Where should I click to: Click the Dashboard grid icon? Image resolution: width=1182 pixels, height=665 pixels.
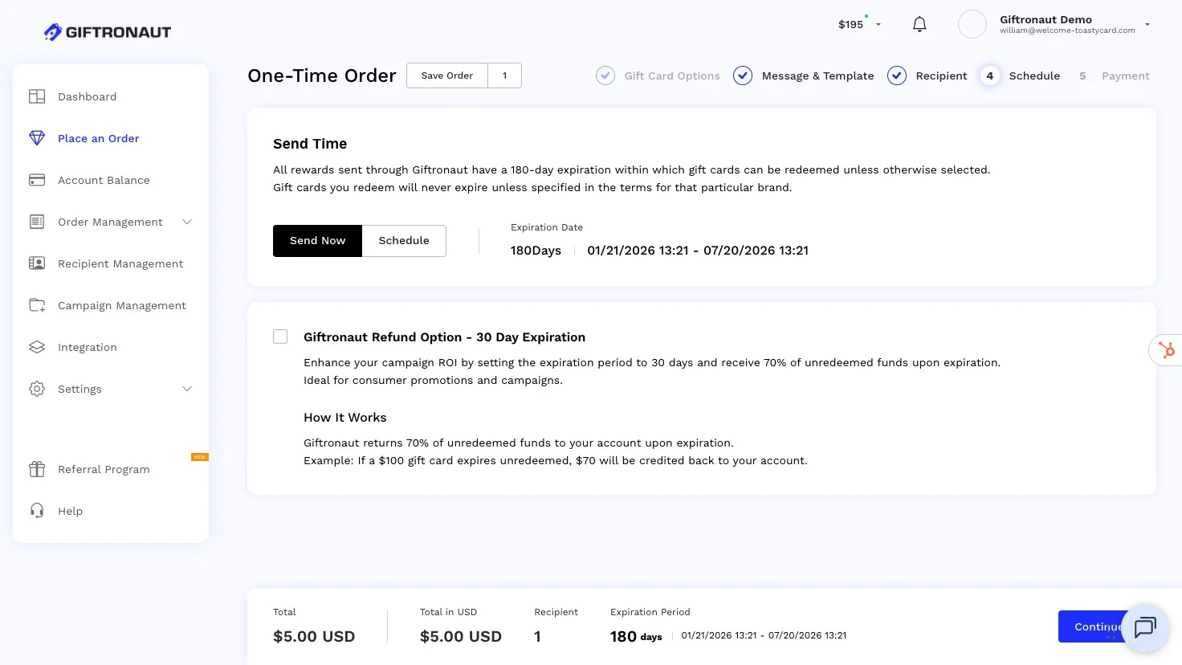[x=37, y=96]
